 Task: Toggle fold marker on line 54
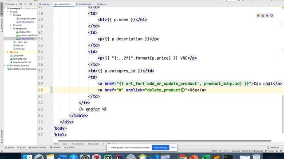pyautogui.click(x=52, y=52)
